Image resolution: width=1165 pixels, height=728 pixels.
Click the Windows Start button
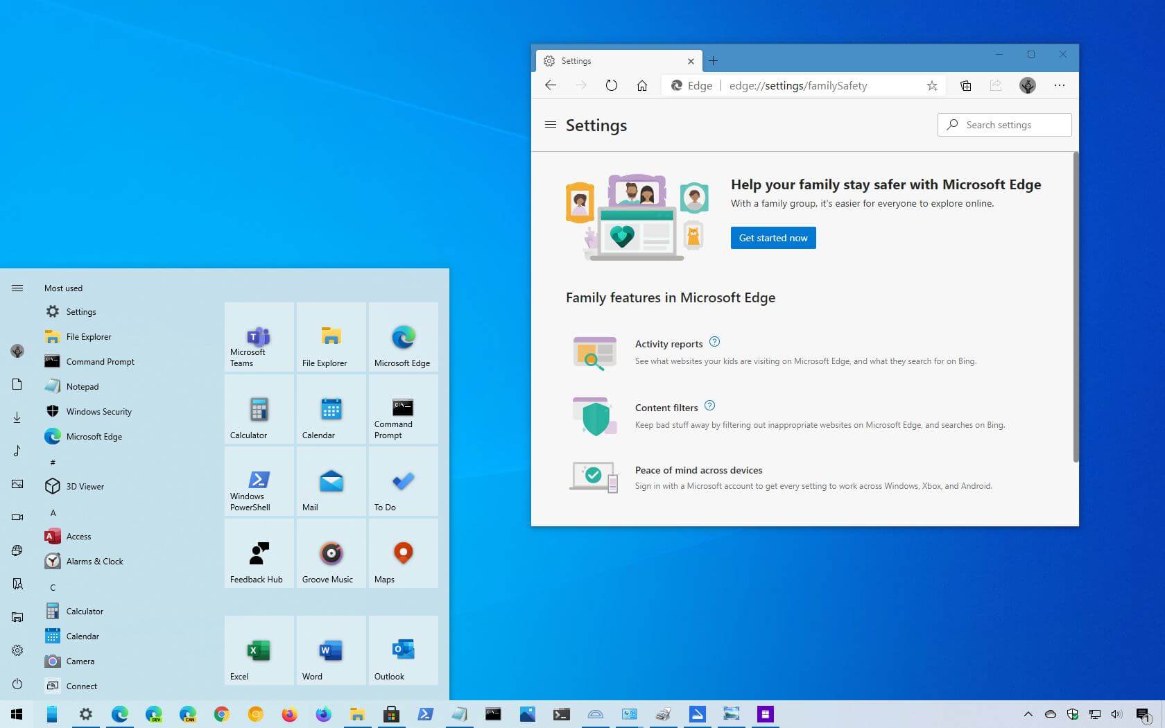(17, 714)
